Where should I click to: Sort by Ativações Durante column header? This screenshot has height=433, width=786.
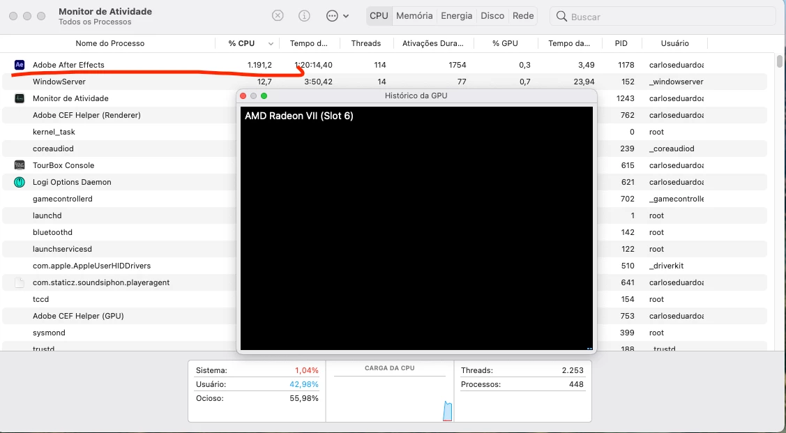(x=433, y=44)
